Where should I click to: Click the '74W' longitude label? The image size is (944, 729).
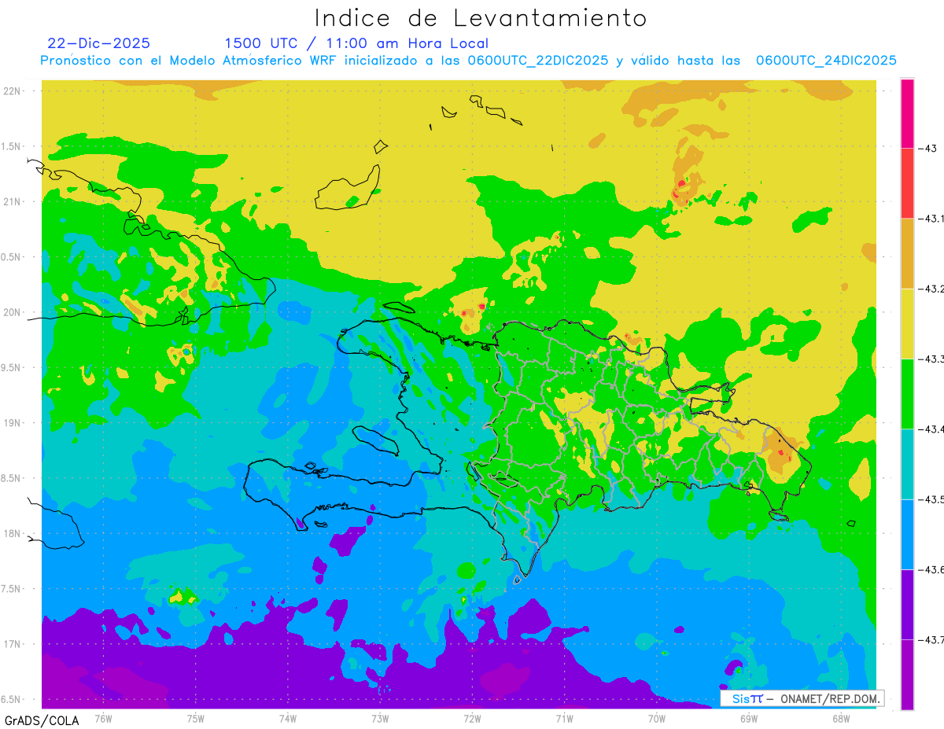[x=288, y=718]
